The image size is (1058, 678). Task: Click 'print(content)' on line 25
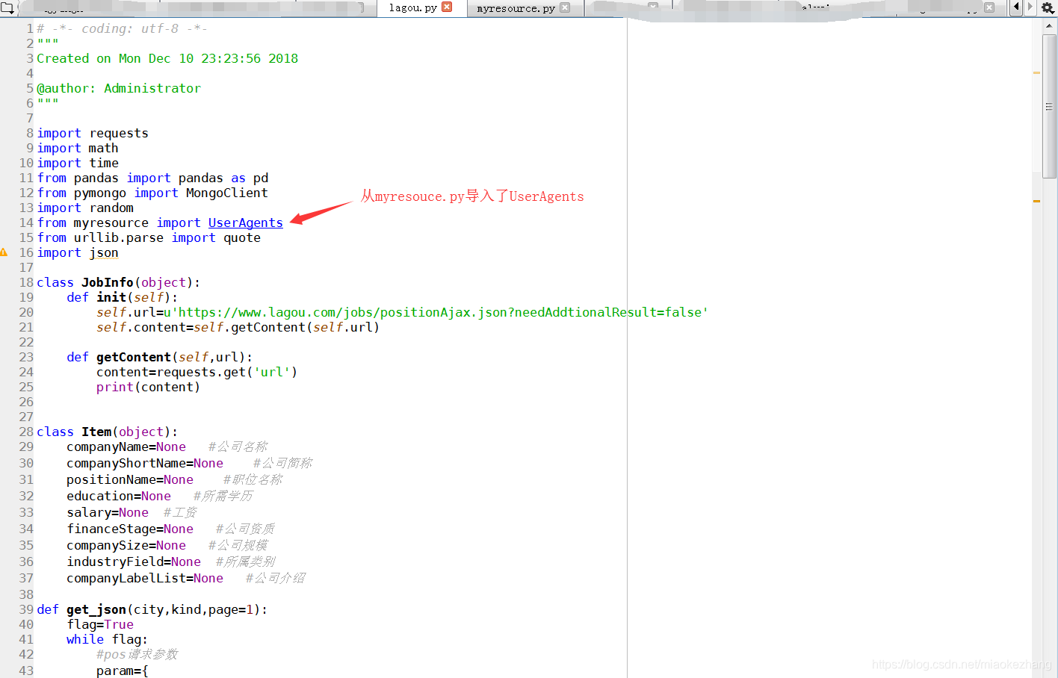click(148, 387)
